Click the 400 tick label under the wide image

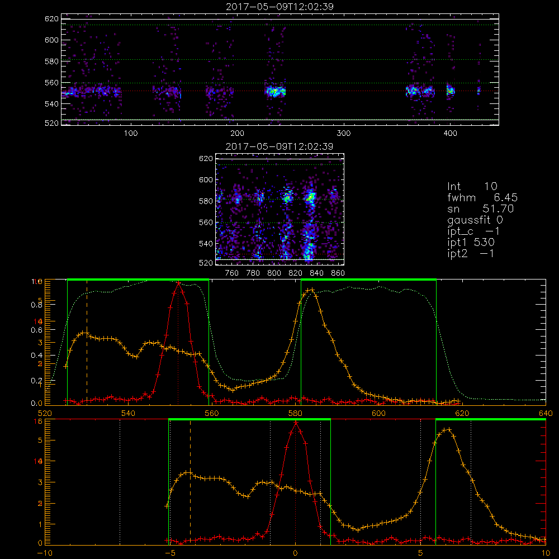(450, 134)
